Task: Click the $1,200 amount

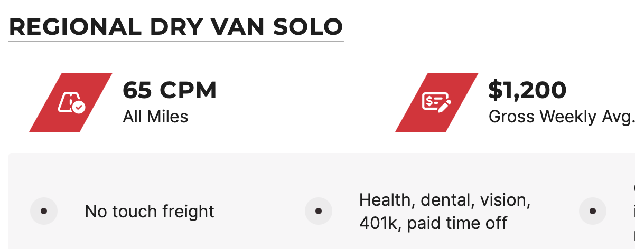Action: (x=527, y=90)
